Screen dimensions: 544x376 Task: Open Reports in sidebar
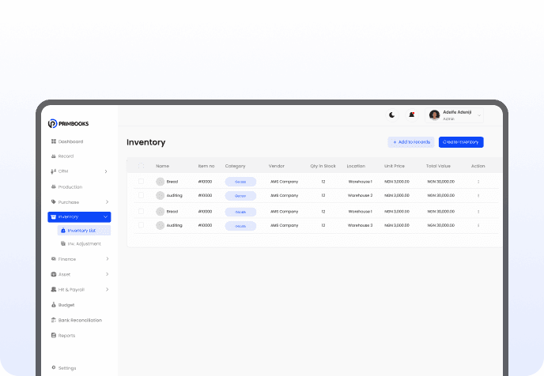click(63, 336)
